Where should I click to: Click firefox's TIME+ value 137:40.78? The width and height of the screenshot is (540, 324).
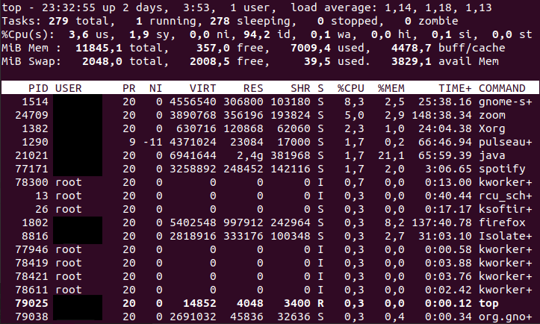pyautogui.click(x=441, y=222)
